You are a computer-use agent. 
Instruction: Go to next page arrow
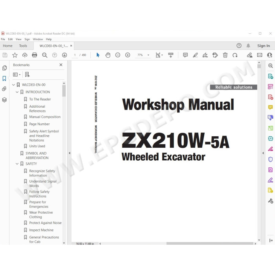(x=64, y=55)
